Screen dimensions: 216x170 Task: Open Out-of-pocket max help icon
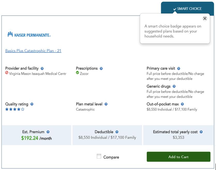(182, 104)
